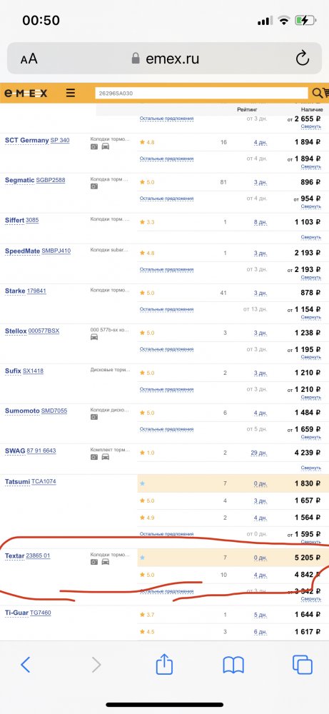
Task: Select the 3 дн. delivery link for Starke
Action: (260, 293)
